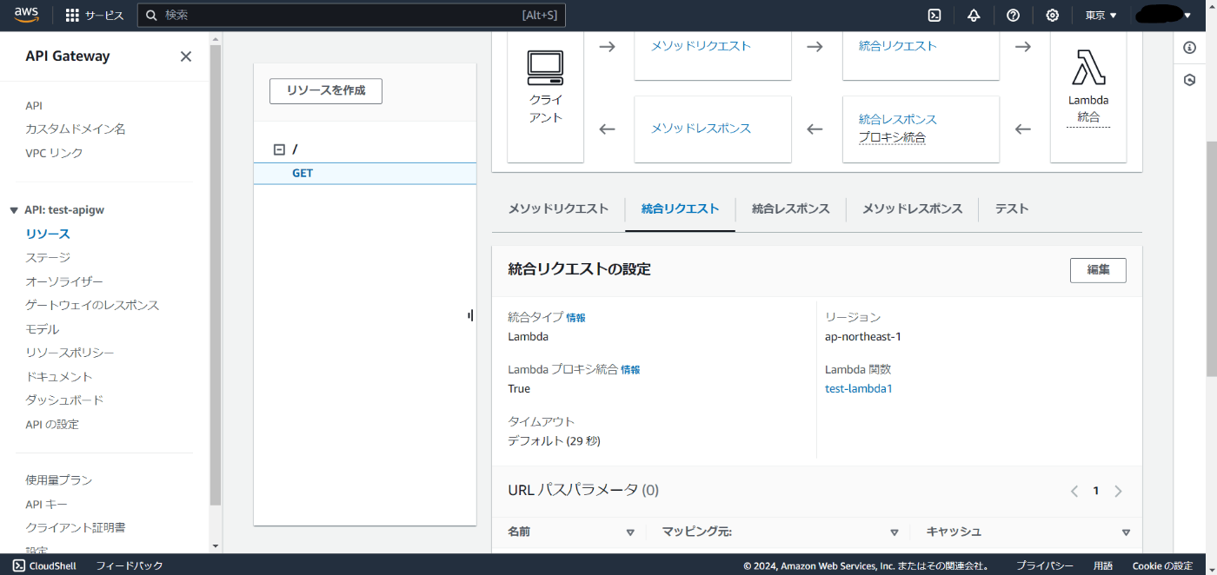Switch to the メソッドリクエスト tab
This screenshot has height=575, width=1217.
tap(558, 209)
